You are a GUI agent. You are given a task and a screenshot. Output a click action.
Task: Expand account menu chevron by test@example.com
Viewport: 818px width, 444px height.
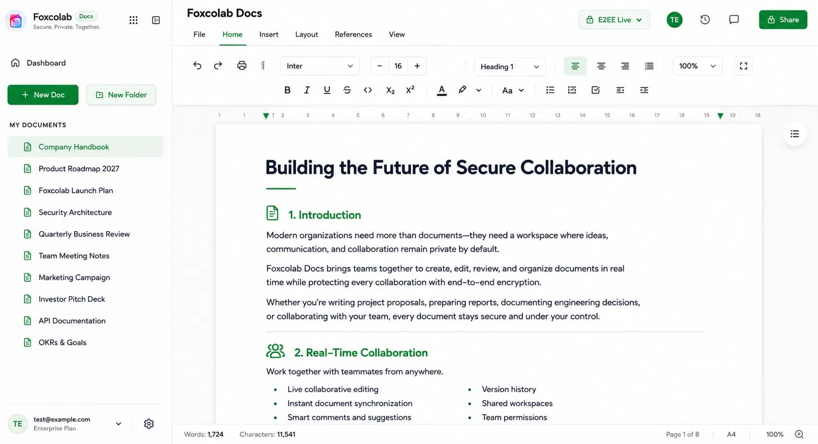click(x=118, y=424)
